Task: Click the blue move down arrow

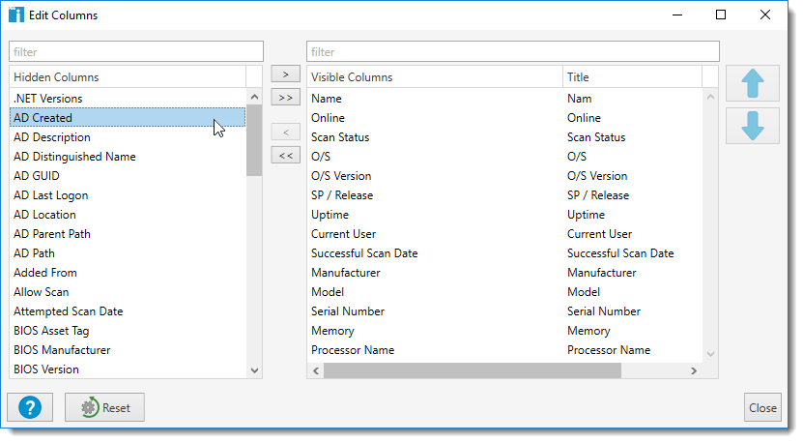Action: tap(752, 126)
